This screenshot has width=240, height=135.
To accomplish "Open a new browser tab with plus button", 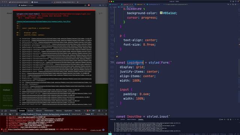I will click(78, 2).
